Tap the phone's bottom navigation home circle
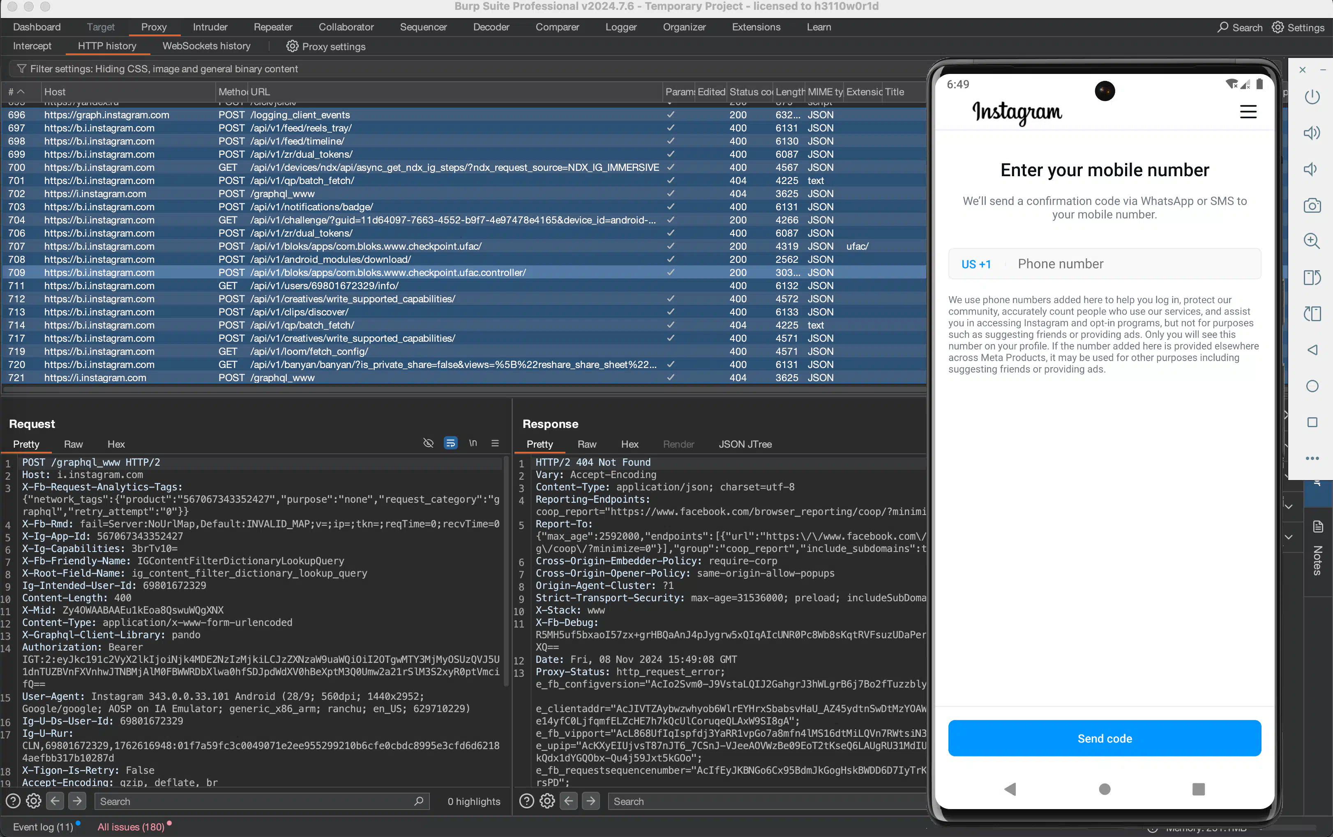This screenshot has width=1333, height=837. (x=1105, y=789)
